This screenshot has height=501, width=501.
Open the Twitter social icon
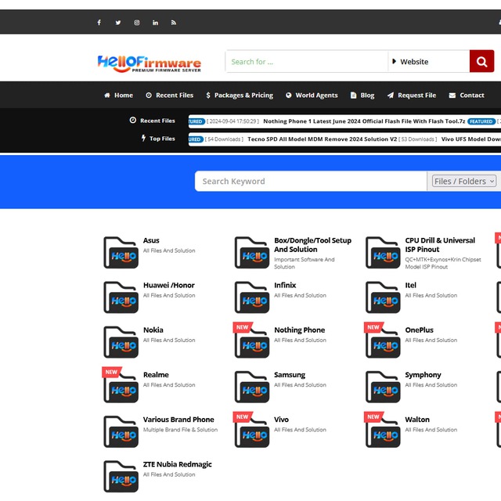coord(118,23)
